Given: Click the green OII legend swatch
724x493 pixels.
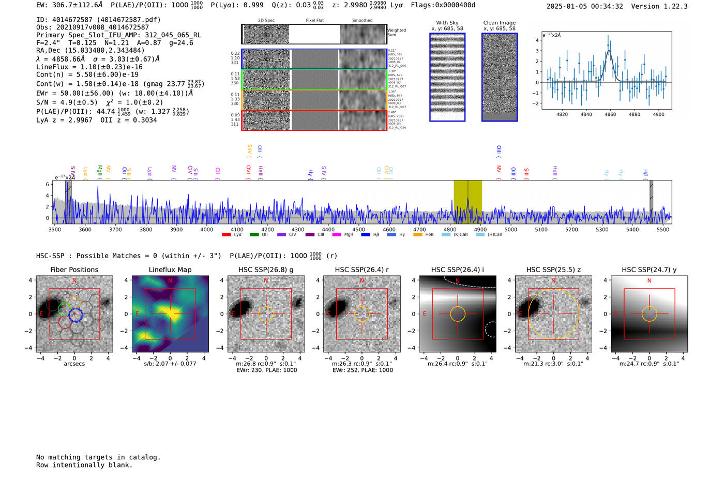Looking at the screenshot, I should (254, 235).
